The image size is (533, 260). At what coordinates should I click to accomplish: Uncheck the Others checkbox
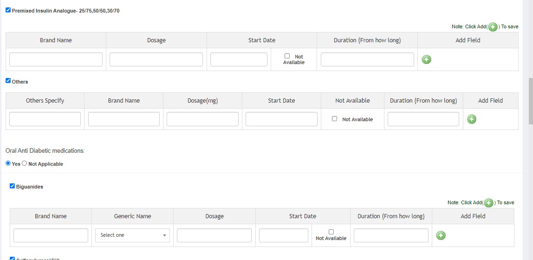[x=8, y=81]
